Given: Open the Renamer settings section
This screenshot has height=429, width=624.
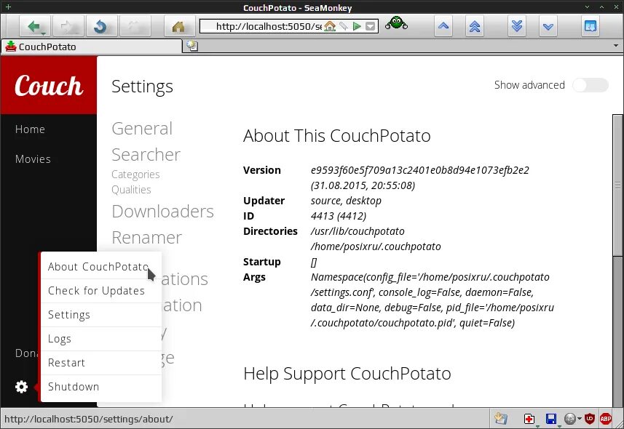Looking at the screenshot, I should pyautogui.click(x=147, y=238).
